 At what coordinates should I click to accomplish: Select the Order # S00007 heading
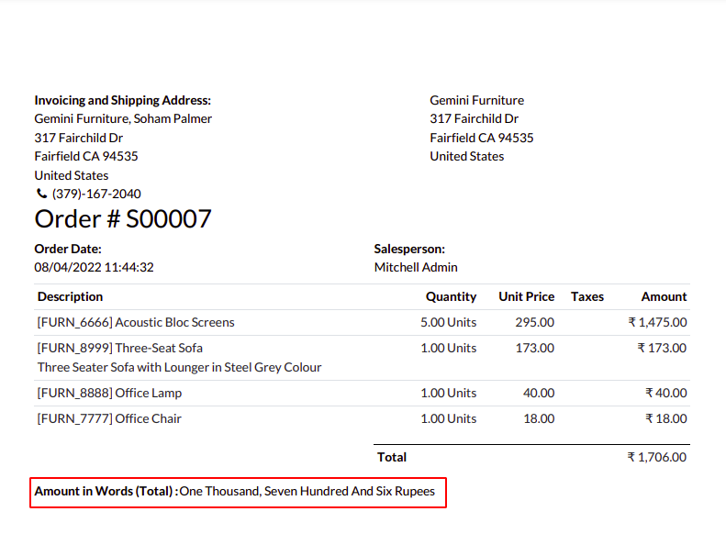pyautogui.click(x=123, y=219)
